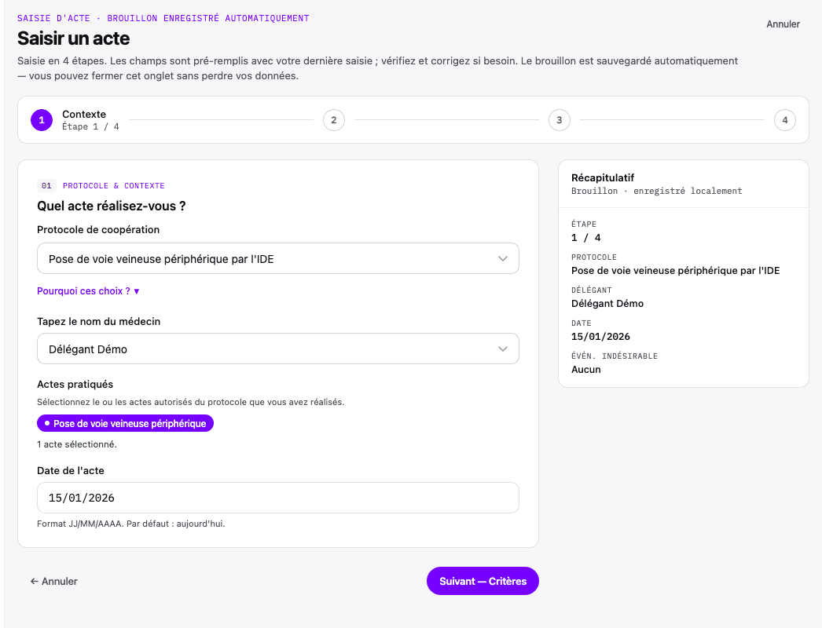
Task: Click the 'Actes pratiqués' label
Action: 75,384
